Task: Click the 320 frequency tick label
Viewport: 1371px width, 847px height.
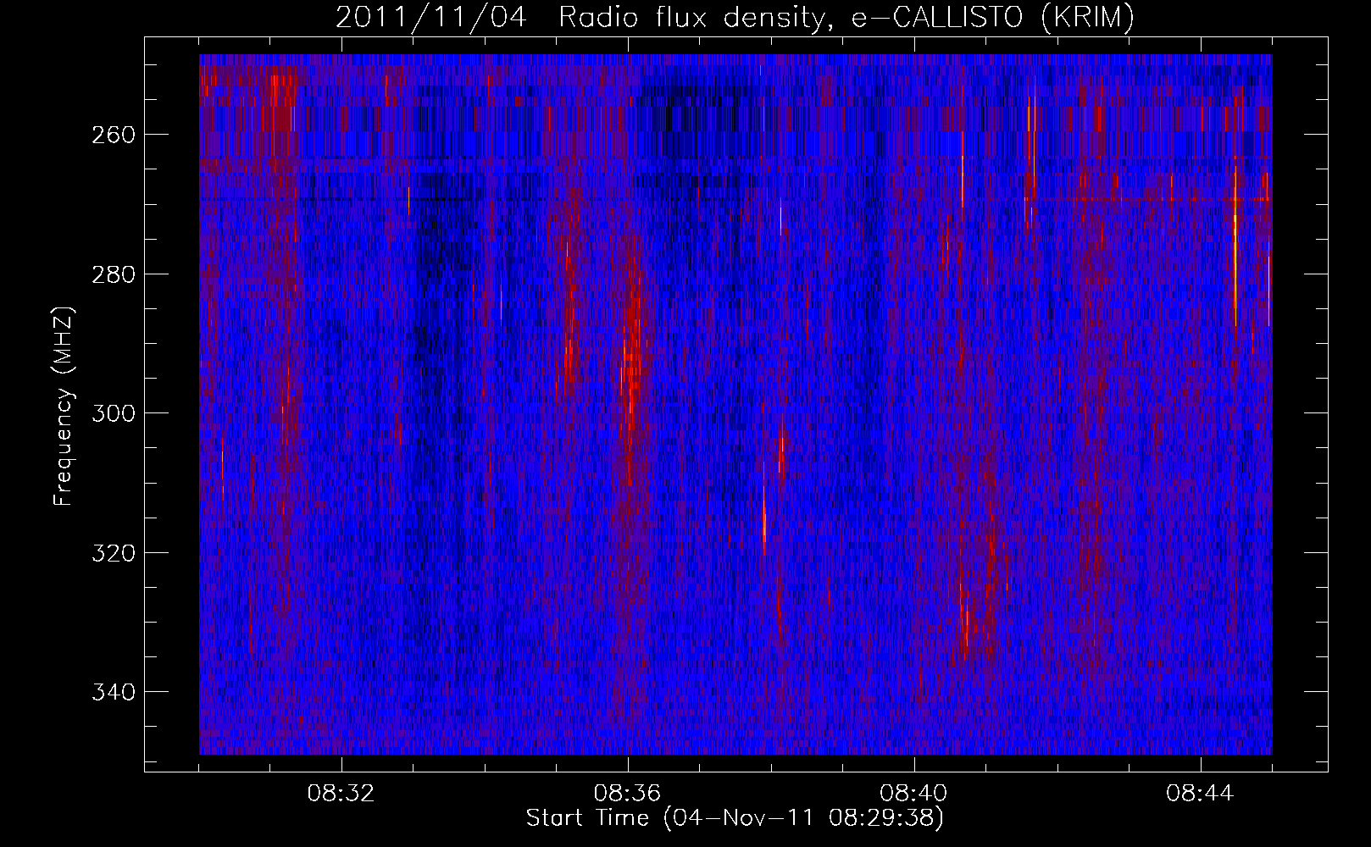Action: point(113,553)
